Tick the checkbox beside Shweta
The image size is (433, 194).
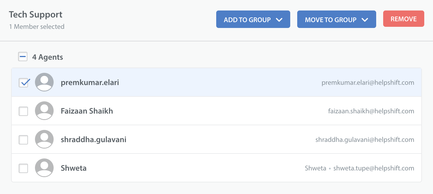click(23, 168)
